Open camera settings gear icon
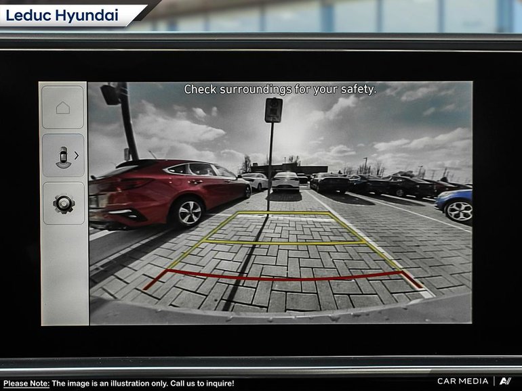Image resolution: width=522 pixels, height=391 pixels. [x=64, y=204]
